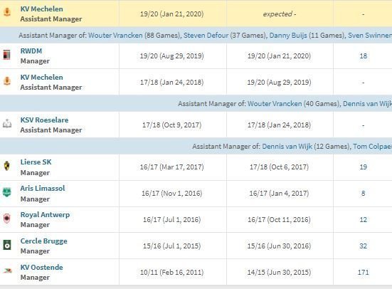Click the RWDM club crest icon
392x289 pixels.
click(6, 55)
